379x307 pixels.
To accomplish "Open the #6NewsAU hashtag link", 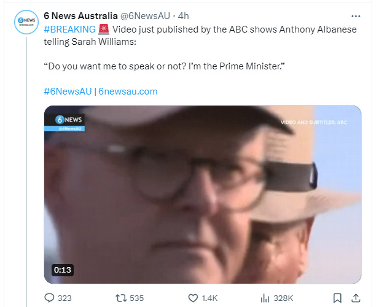I will click(x=68, y=91).
